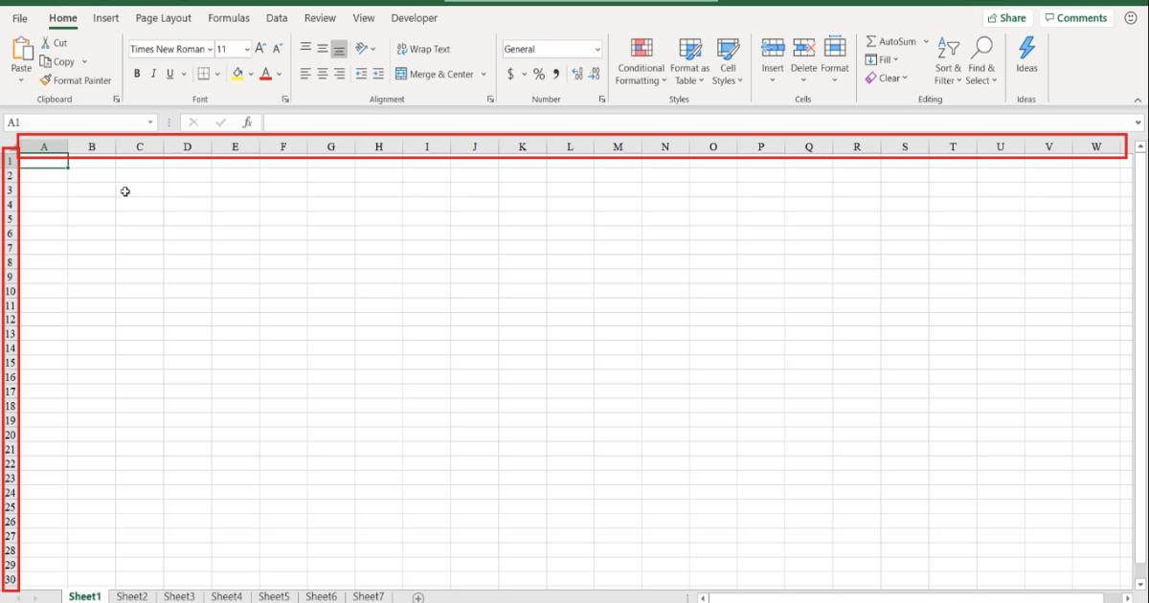
Task: Open the Comments panel
Action: (1076, 17)
